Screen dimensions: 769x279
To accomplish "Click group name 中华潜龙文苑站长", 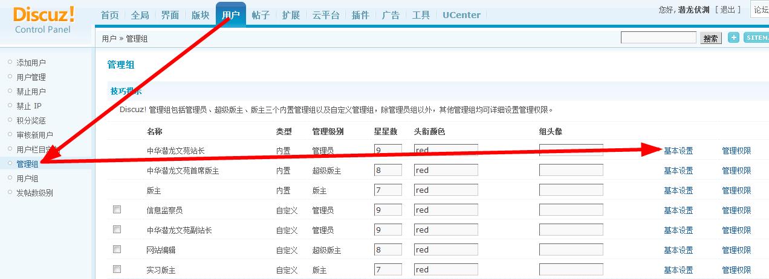I will pos(176,151).
